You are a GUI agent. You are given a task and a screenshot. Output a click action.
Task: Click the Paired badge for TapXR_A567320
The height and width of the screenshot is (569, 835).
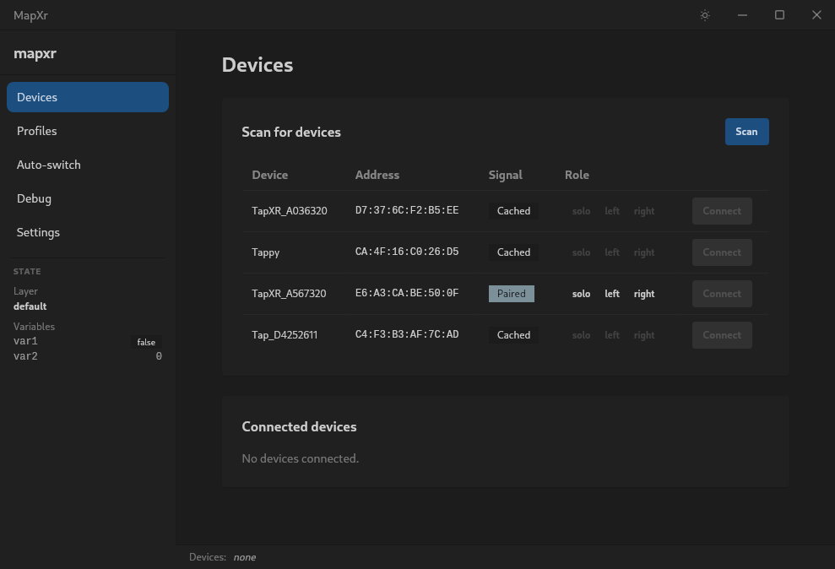point(512,293)
